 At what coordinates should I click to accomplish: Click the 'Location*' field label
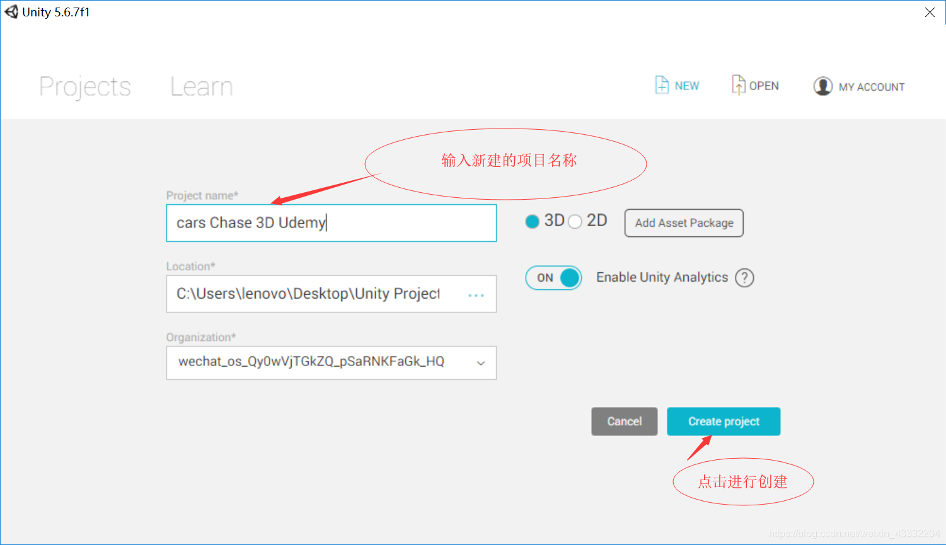coord(191,267)
